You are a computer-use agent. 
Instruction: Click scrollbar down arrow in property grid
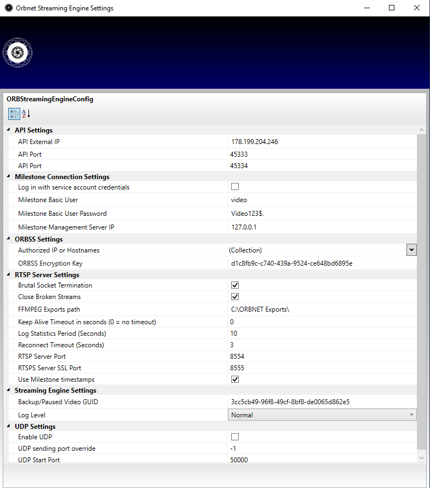[421, 458]
